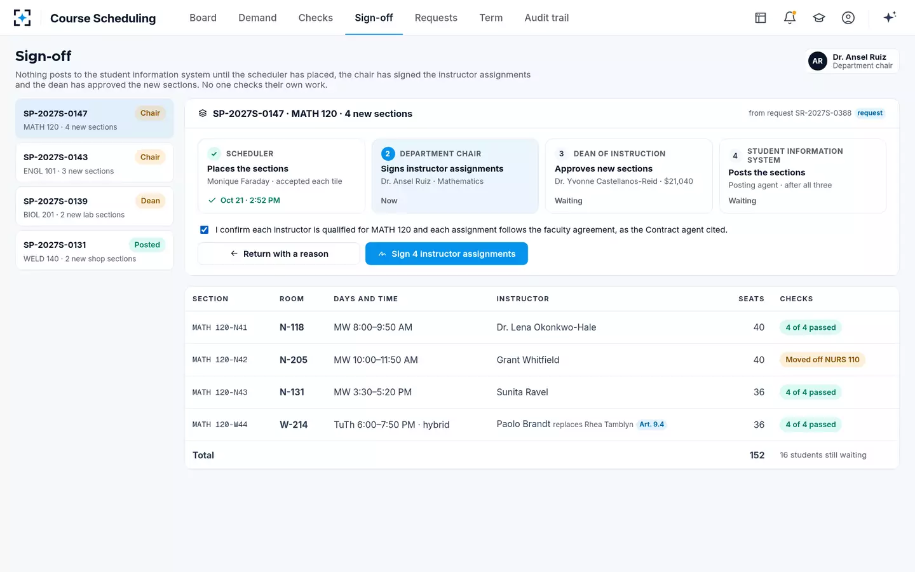Click Dr. Lena Okonkwo-Hale instructor name
Image resolution: width=915 pixels, height=572 pixels.
coord(546,327)
